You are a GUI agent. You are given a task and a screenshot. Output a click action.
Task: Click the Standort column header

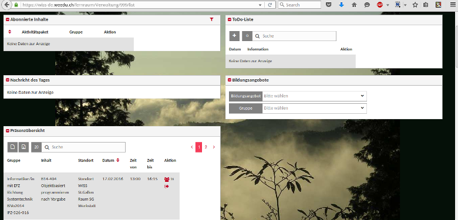(86, 161)
